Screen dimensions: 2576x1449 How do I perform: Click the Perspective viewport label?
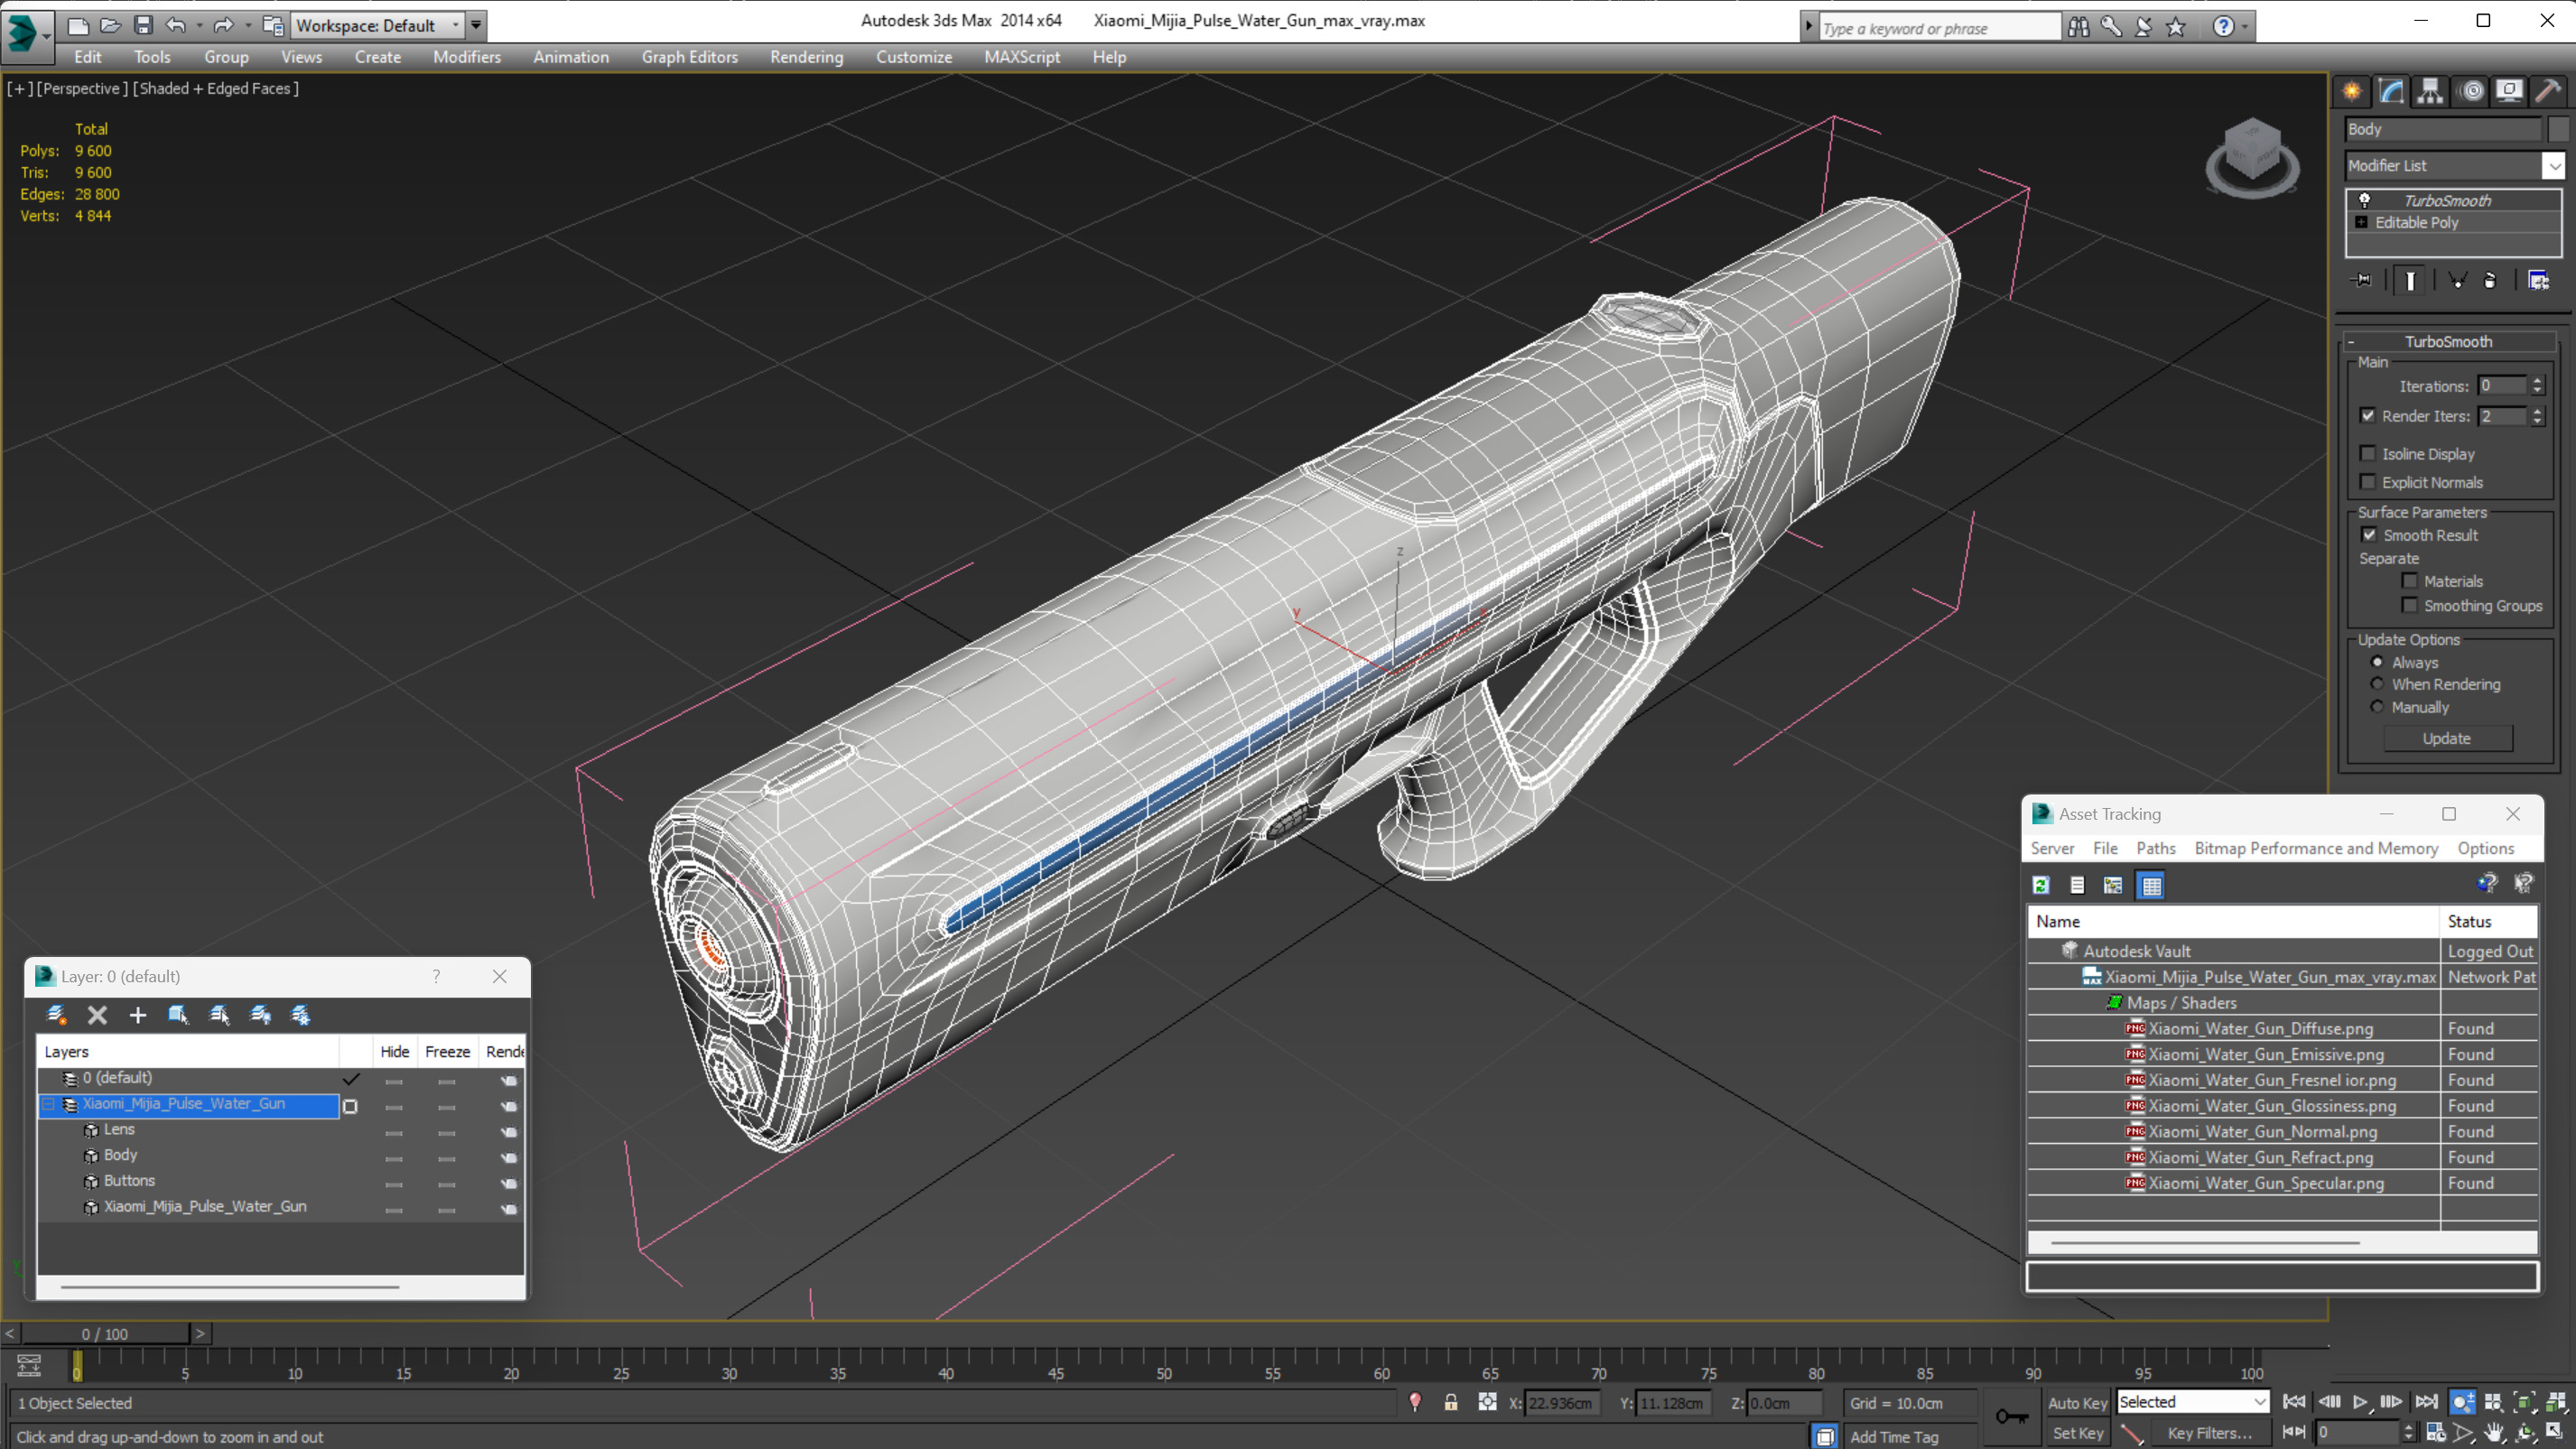point(82,88)
